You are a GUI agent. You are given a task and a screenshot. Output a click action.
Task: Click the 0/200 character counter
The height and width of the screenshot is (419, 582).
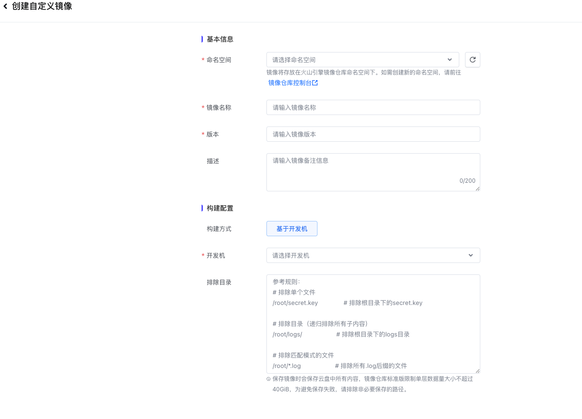(x=467, y=181)
